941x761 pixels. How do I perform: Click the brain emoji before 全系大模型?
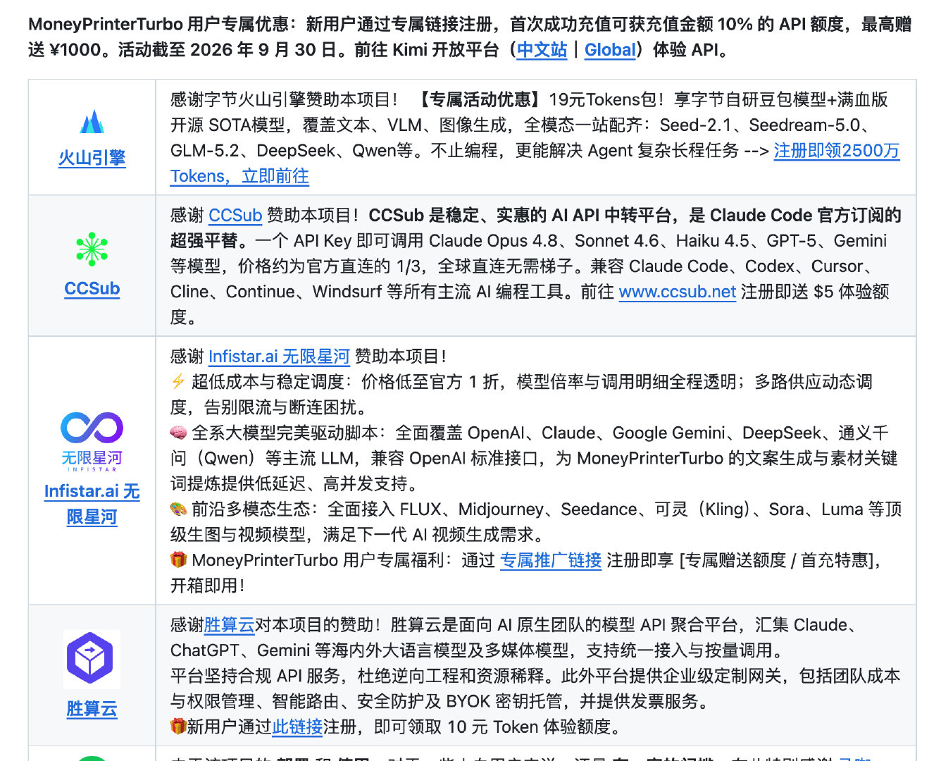(178, 433)
